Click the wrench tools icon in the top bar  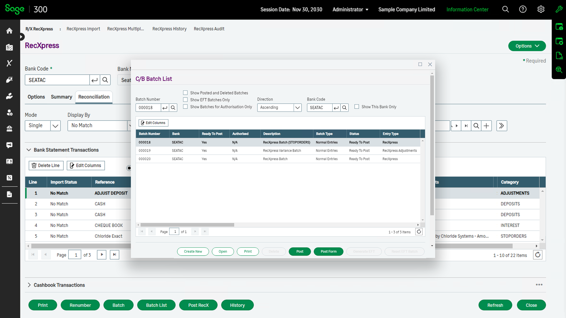[x=559, y=9]
